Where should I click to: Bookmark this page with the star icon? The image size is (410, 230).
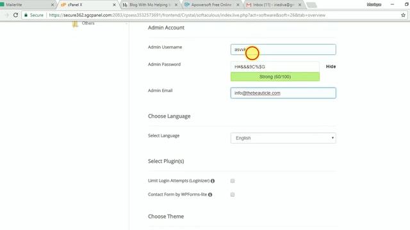tap(403, 15)
